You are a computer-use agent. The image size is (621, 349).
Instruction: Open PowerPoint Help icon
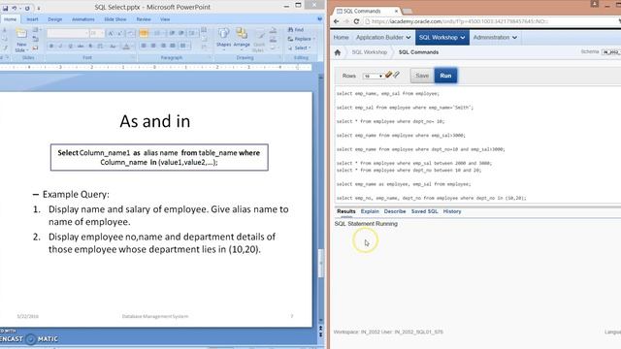click(319, 19)
